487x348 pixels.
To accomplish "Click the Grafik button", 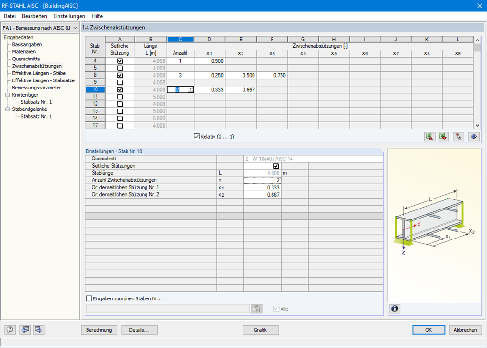I will point(260,330).
